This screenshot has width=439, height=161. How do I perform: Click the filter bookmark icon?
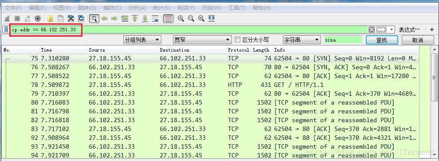coord(6,30)
